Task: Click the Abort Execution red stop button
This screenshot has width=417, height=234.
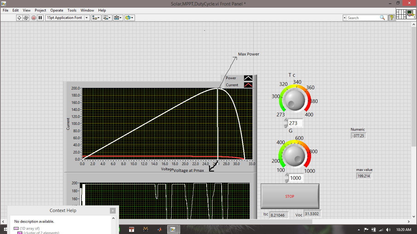Action: 34,18
